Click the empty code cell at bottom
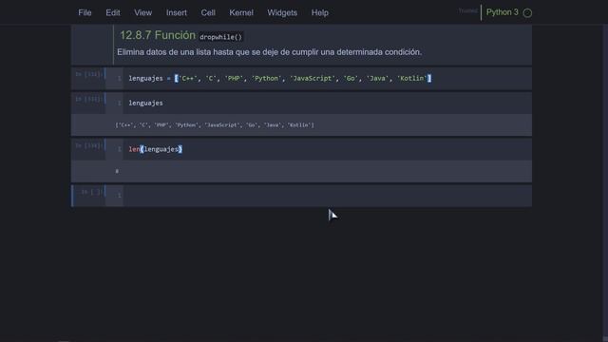 [327, 196]
